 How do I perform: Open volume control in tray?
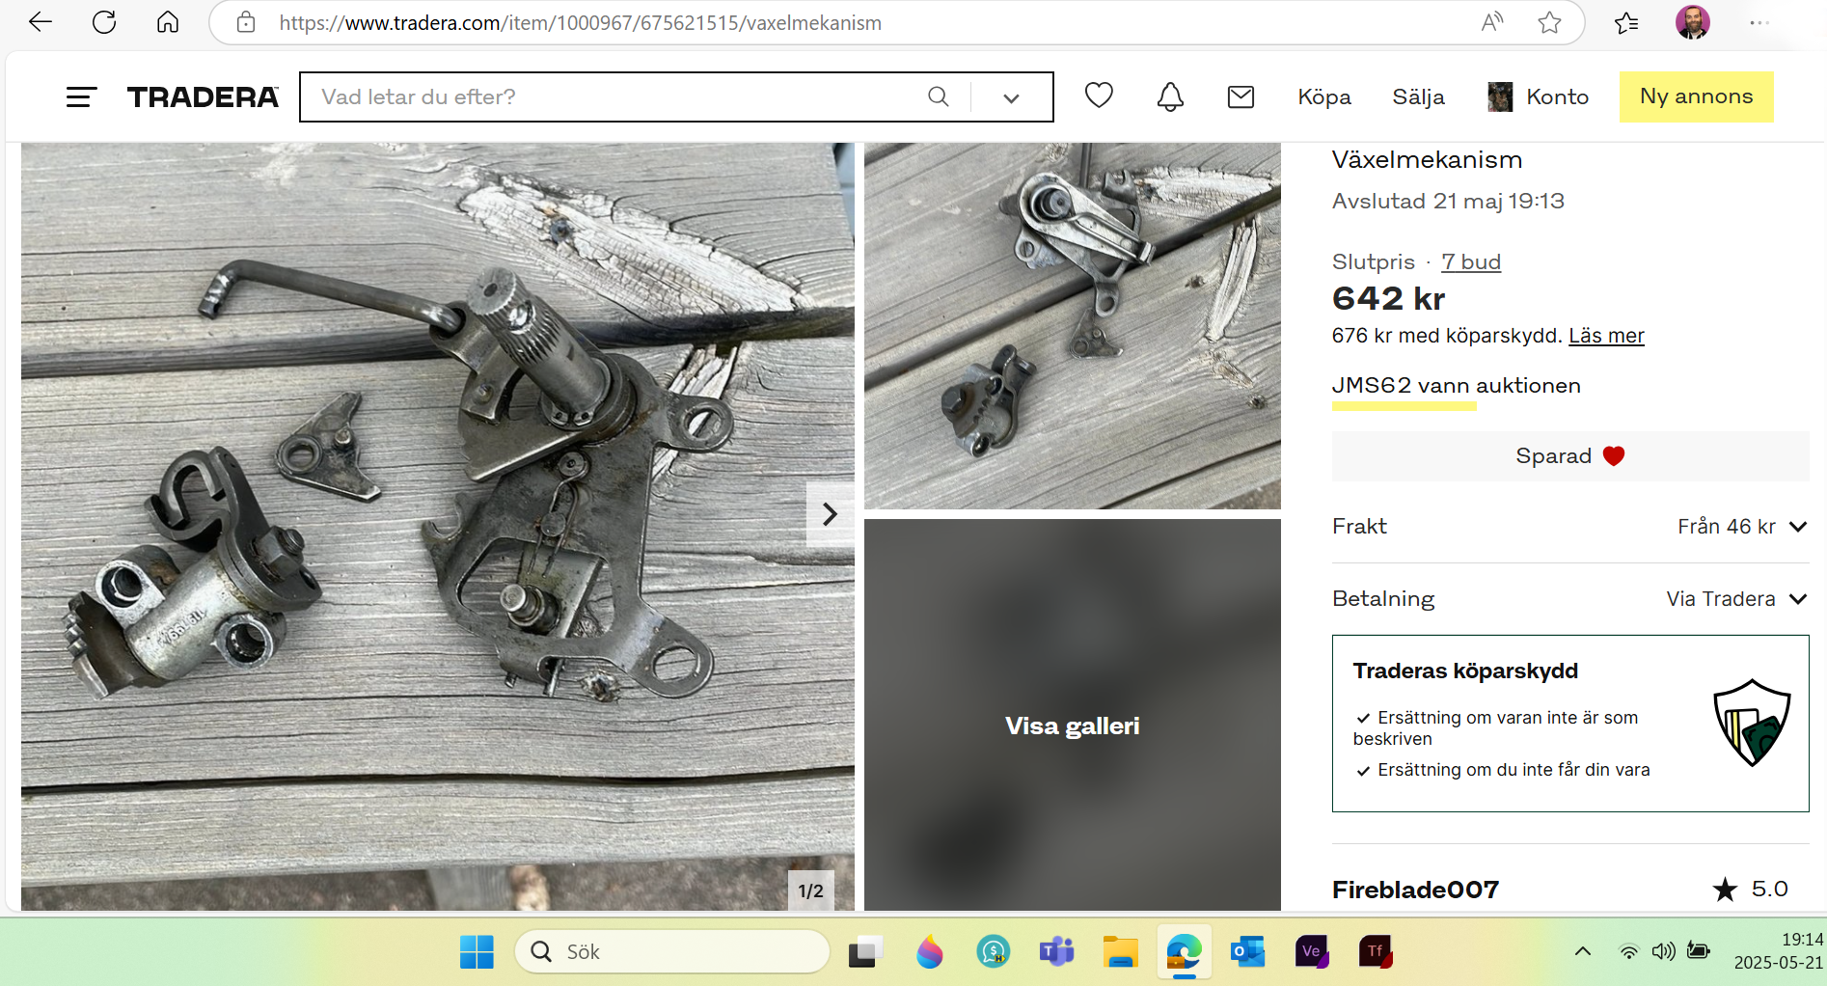coord(1663,952)
